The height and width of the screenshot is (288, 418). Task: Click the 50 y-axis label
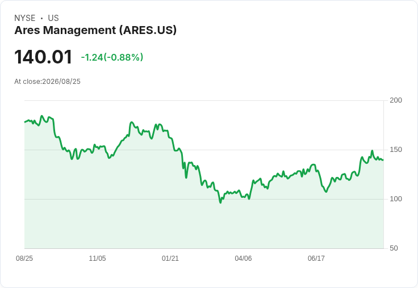[x=394, y=248]
